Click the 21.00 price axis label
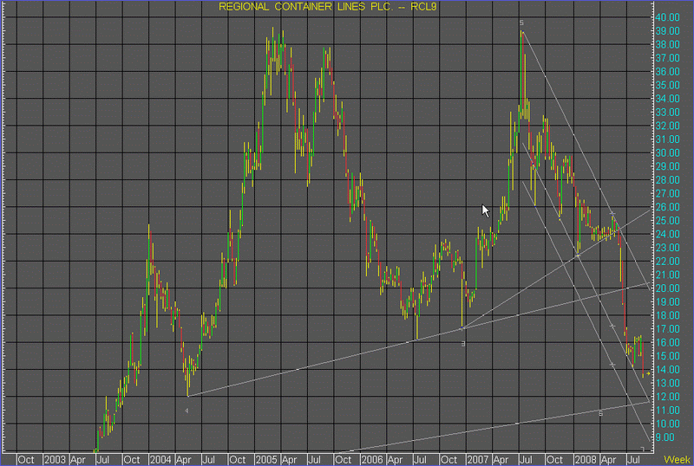 tap(667, 275)
